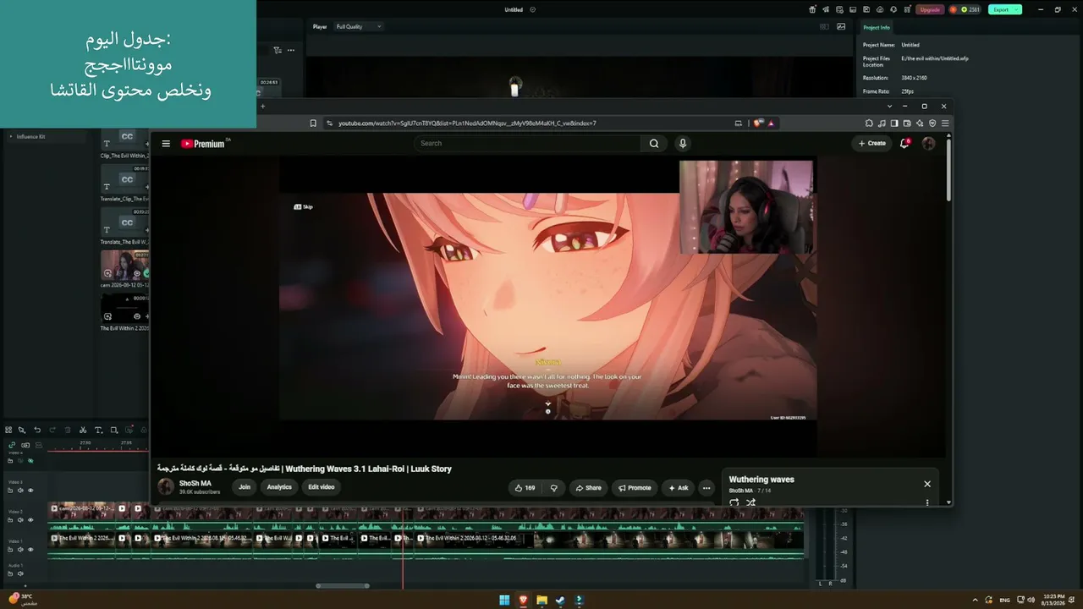Image resolution: width=1083 pixels, height=609 pixels.
Task: Delete the selected clip with the trash icon
Action: [x=68, y=431]
